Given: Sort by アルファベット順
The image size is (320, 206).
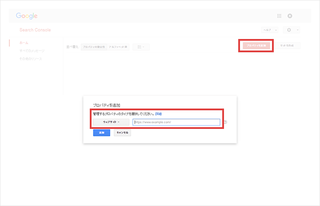Looking at the screenshot, I should tap(118, 47).
